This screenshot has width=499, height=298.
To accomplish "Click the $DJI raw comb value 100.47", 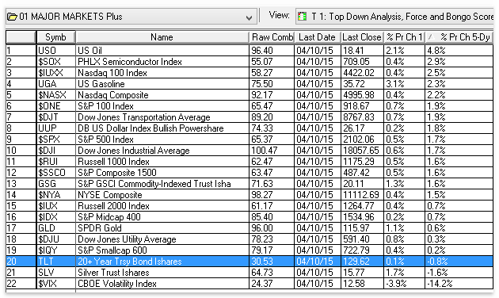I will (272, 151).
